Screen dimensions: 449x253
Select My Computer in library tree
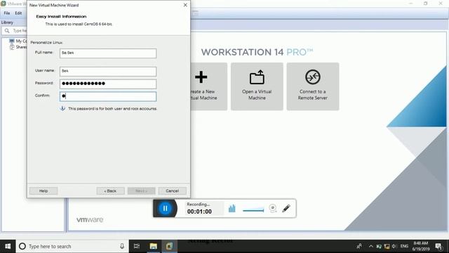point(18,41)
